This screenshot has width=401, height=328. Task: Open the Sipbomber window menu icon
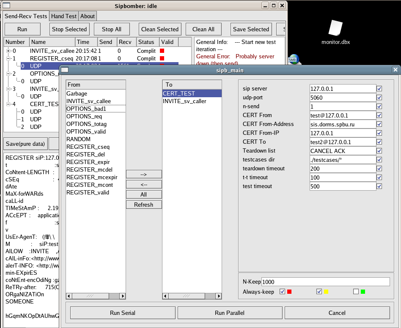click(6, 5)
